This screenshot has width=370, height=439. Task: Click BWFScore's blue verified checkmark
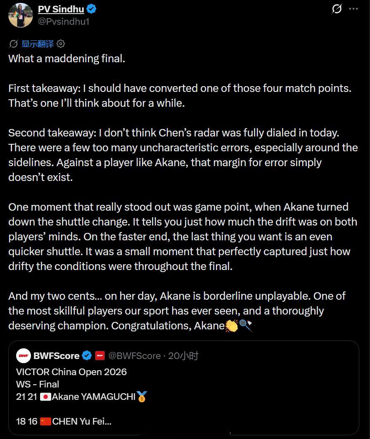point(87,356)
